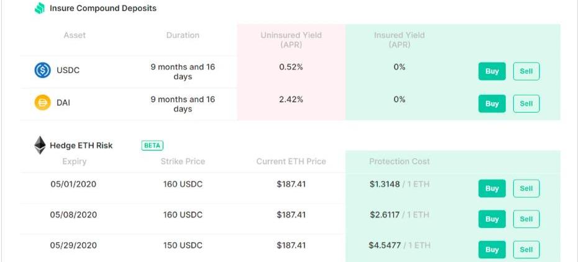Buy insurance for USDC deposit
Screen dimensions: 579x262
pyautogui.click(x=492, y=71)
